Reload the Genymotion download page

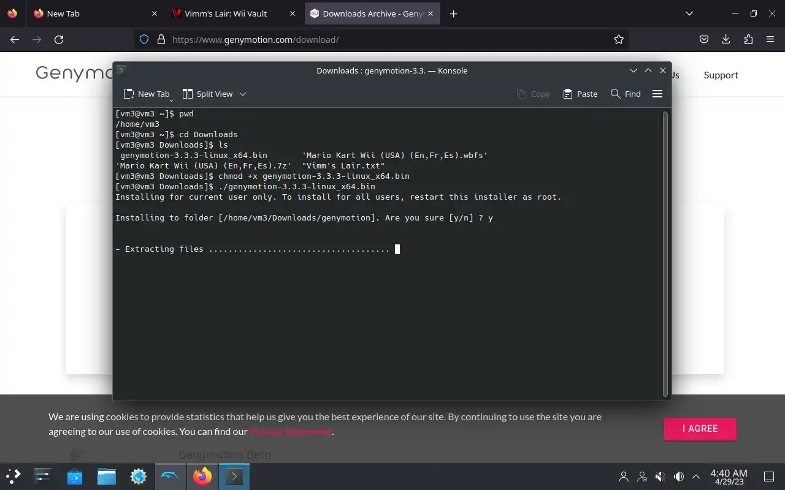tap(59, 39)
